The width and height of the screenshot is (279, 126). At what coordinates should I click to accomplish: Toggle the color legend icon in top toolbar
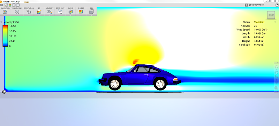point(10,5)
